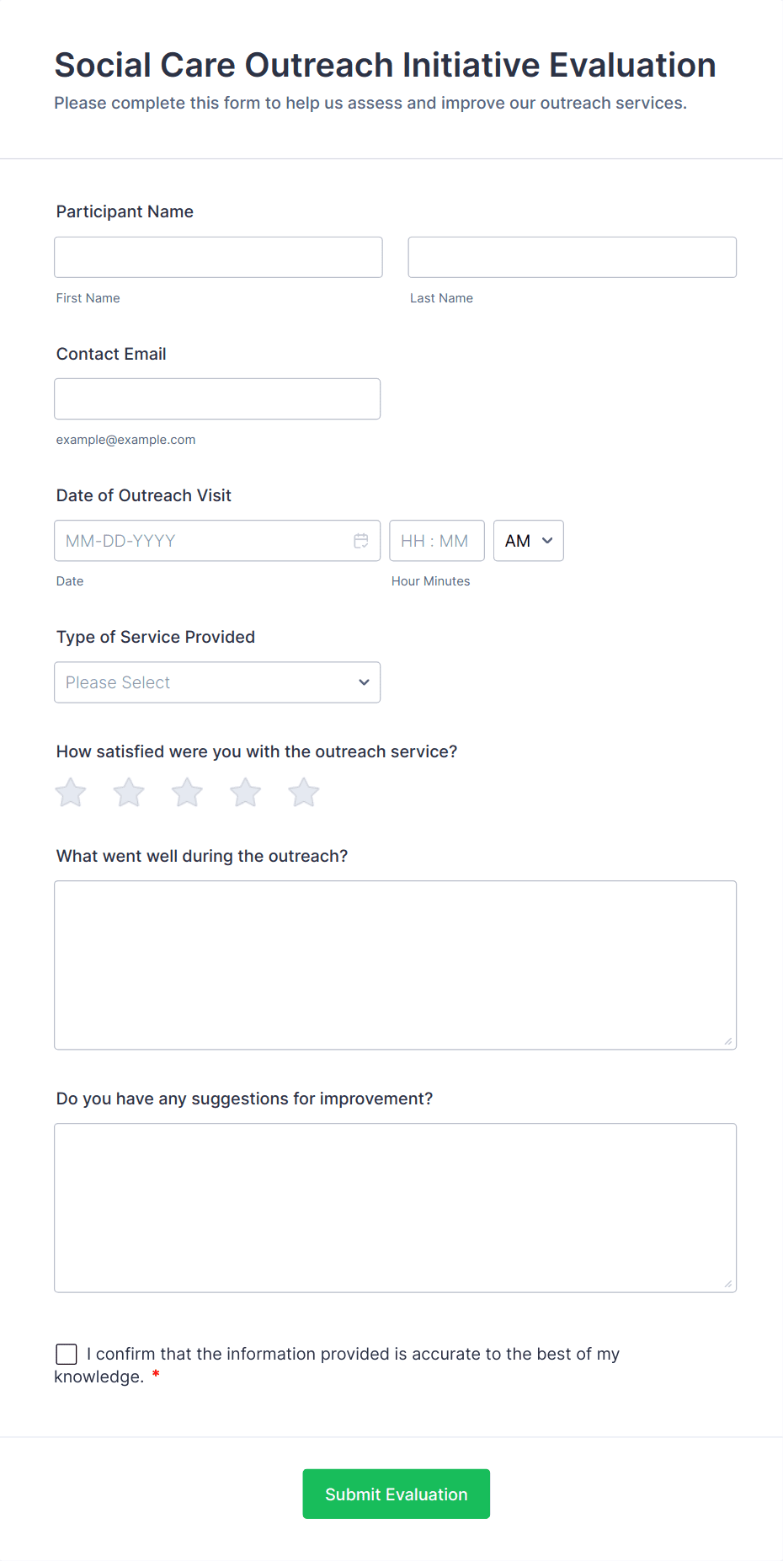Viewport: 783px width, 1561px height.
Task: Focus the Hour Minutes time input
Action: [x=436, y=541]
